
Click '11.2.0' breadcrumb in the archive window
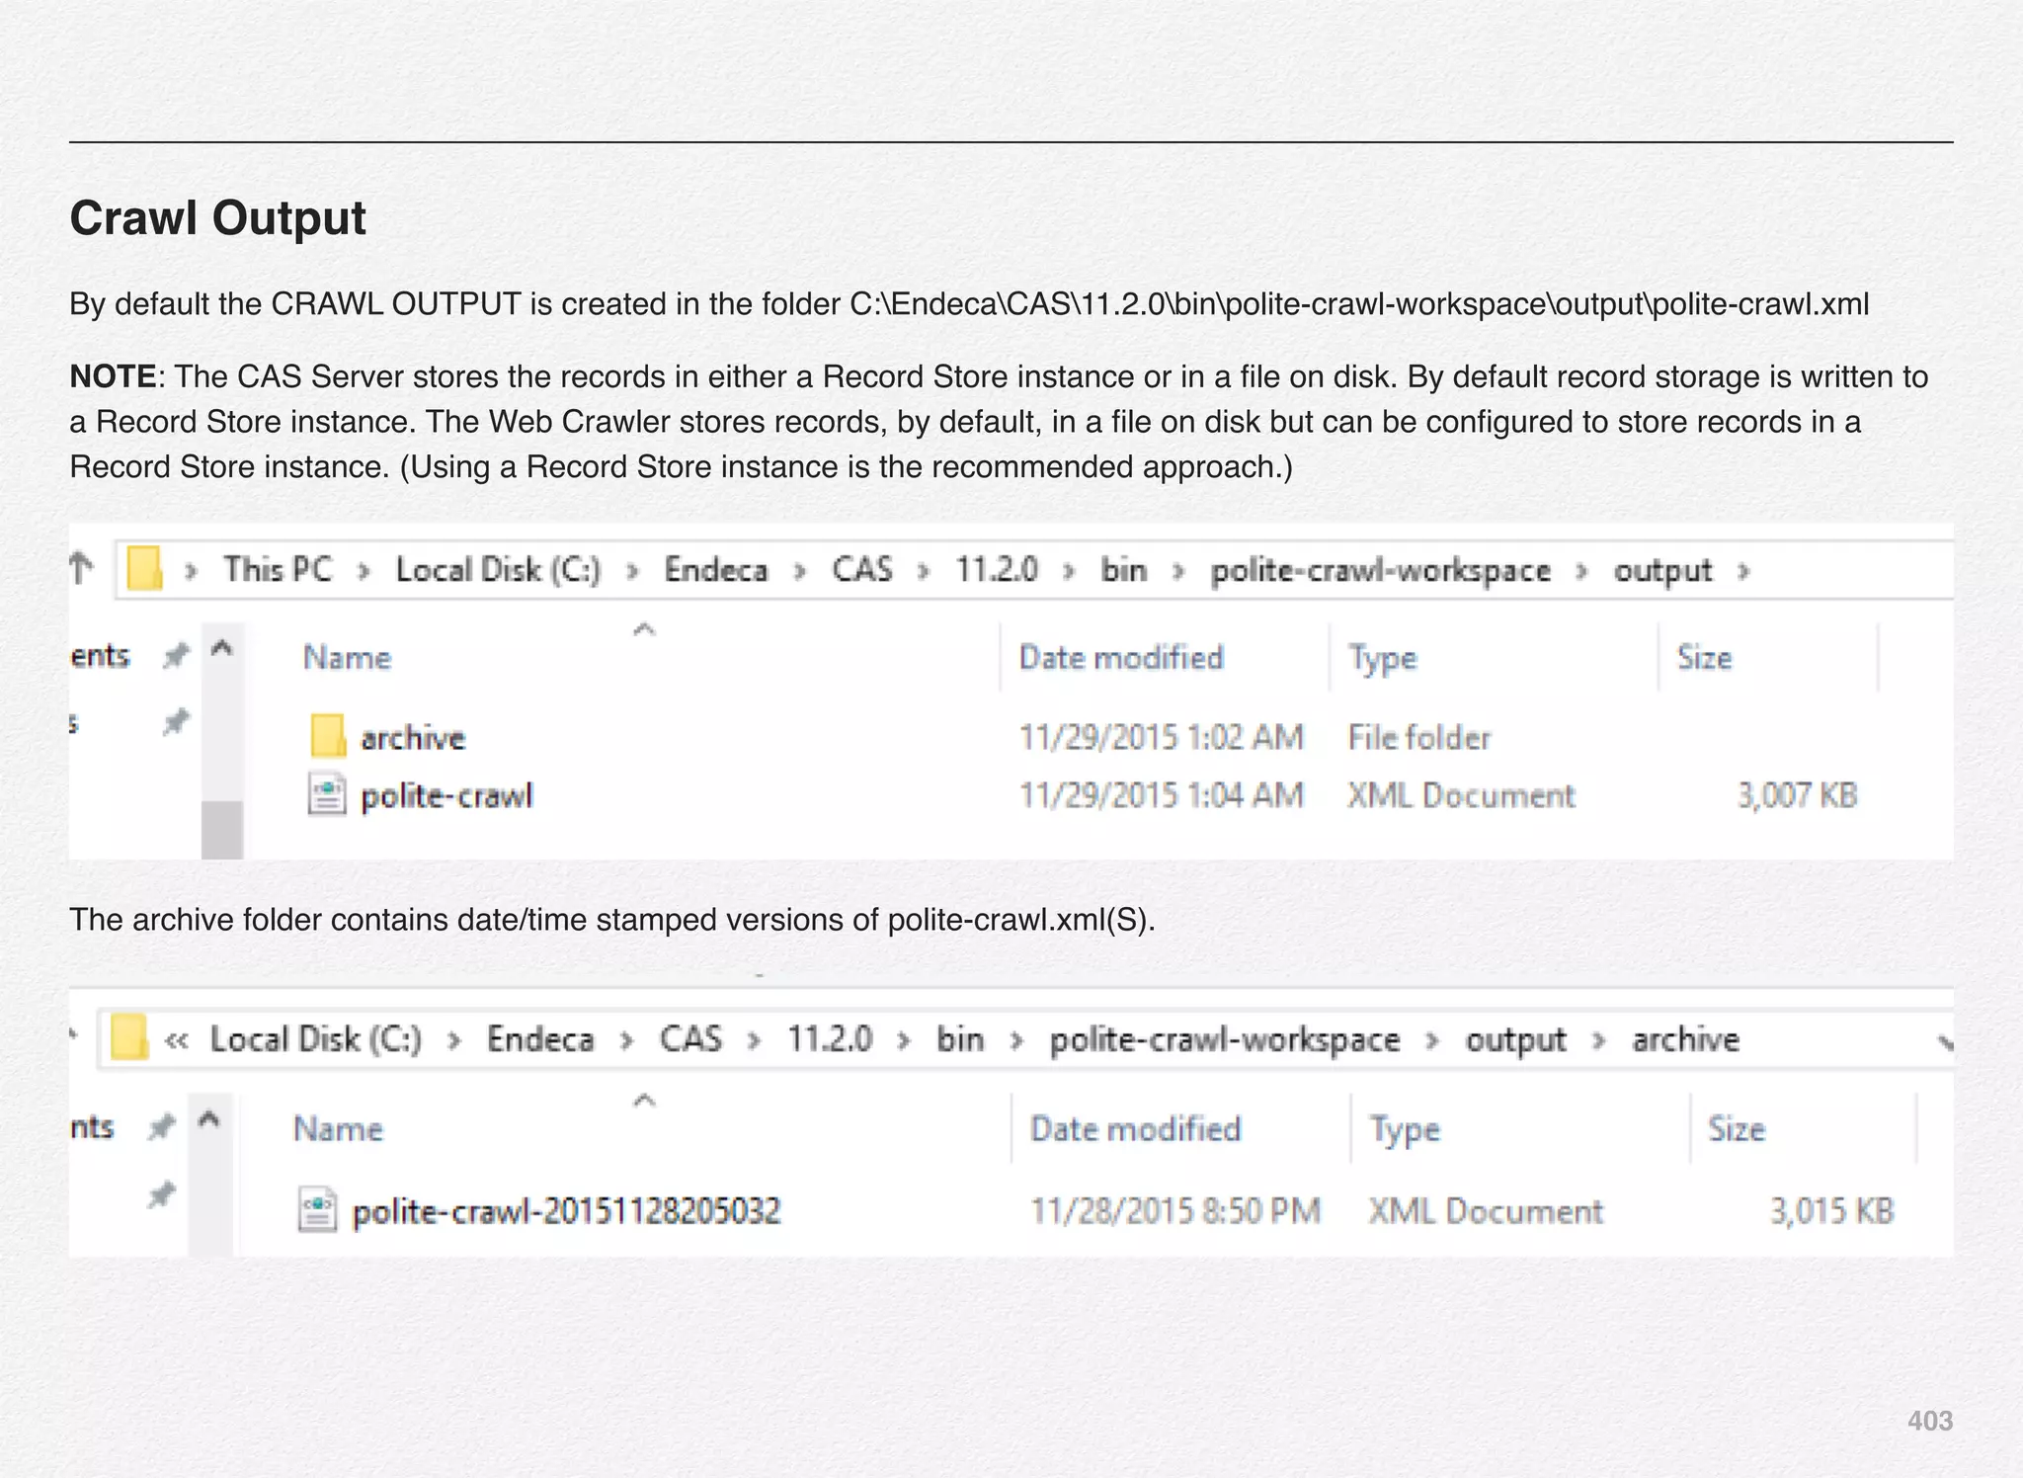[830, 1039]
